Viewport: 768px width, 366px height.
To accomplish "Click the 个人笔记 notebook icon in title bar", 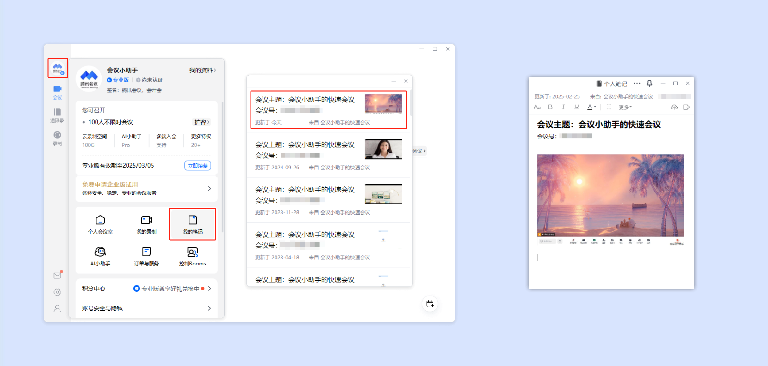I will [598, 83].
